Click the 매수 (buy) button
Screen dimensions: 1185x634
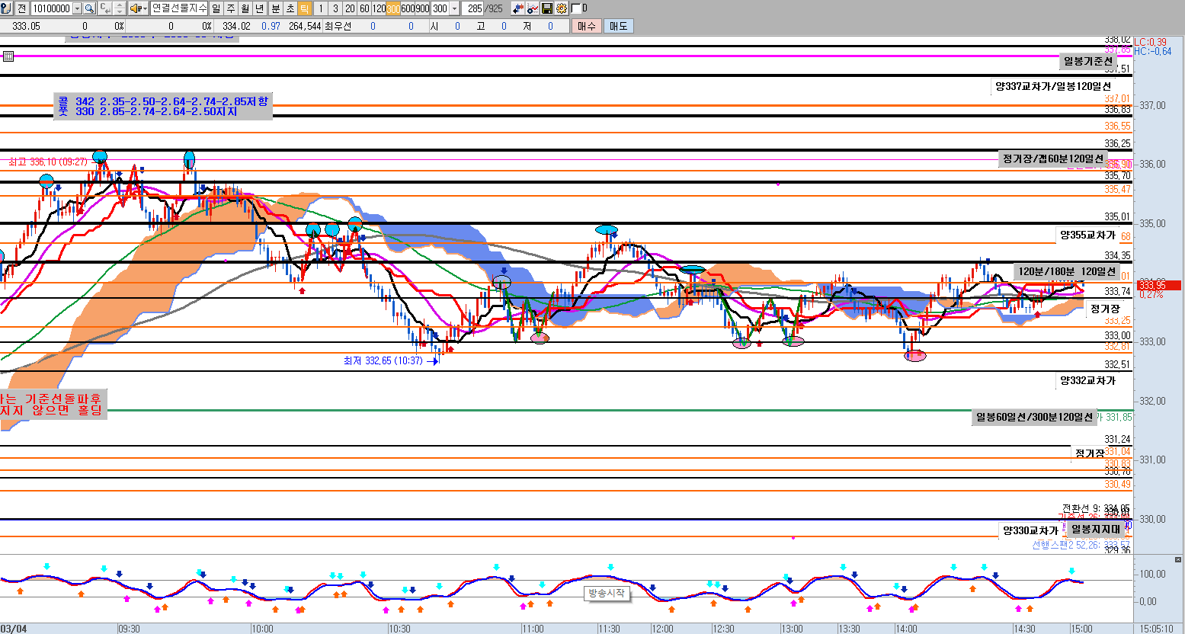(x=586, y=26)
